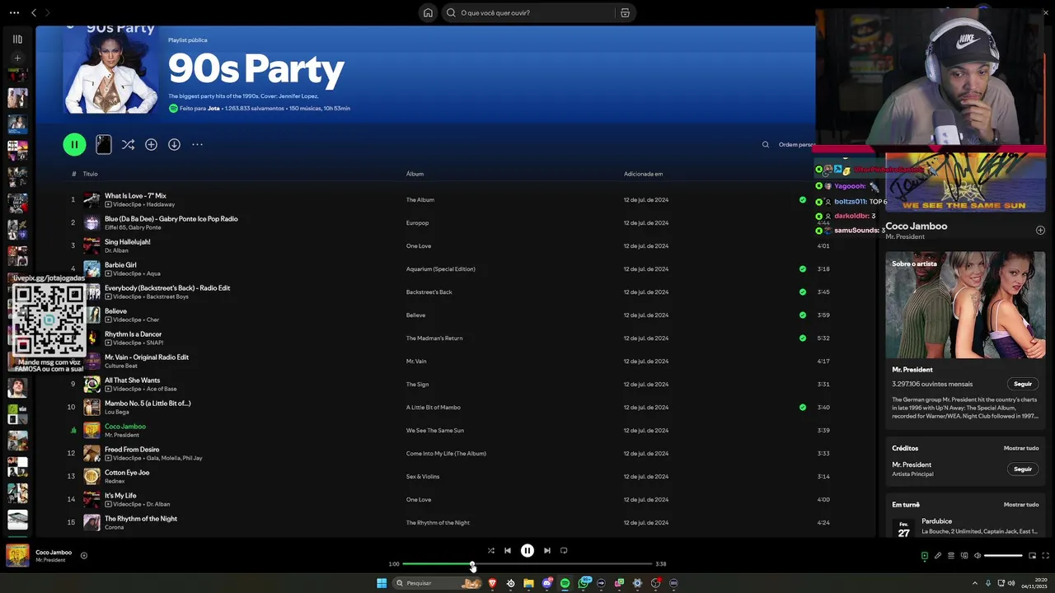The width and height of the screenshot is (1055, 593).
Task: Go forward with the right arrow
Action: coord(47,12)
